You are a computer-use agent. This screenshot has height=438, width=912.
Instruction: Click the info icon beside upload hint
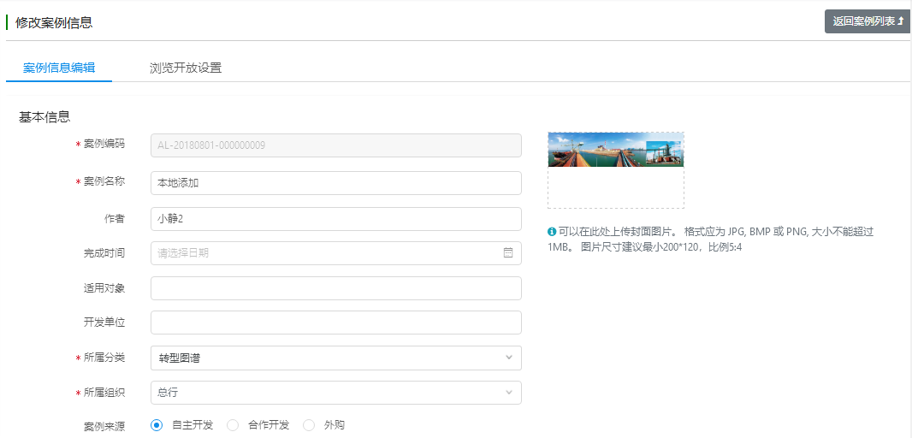point(552,232)
